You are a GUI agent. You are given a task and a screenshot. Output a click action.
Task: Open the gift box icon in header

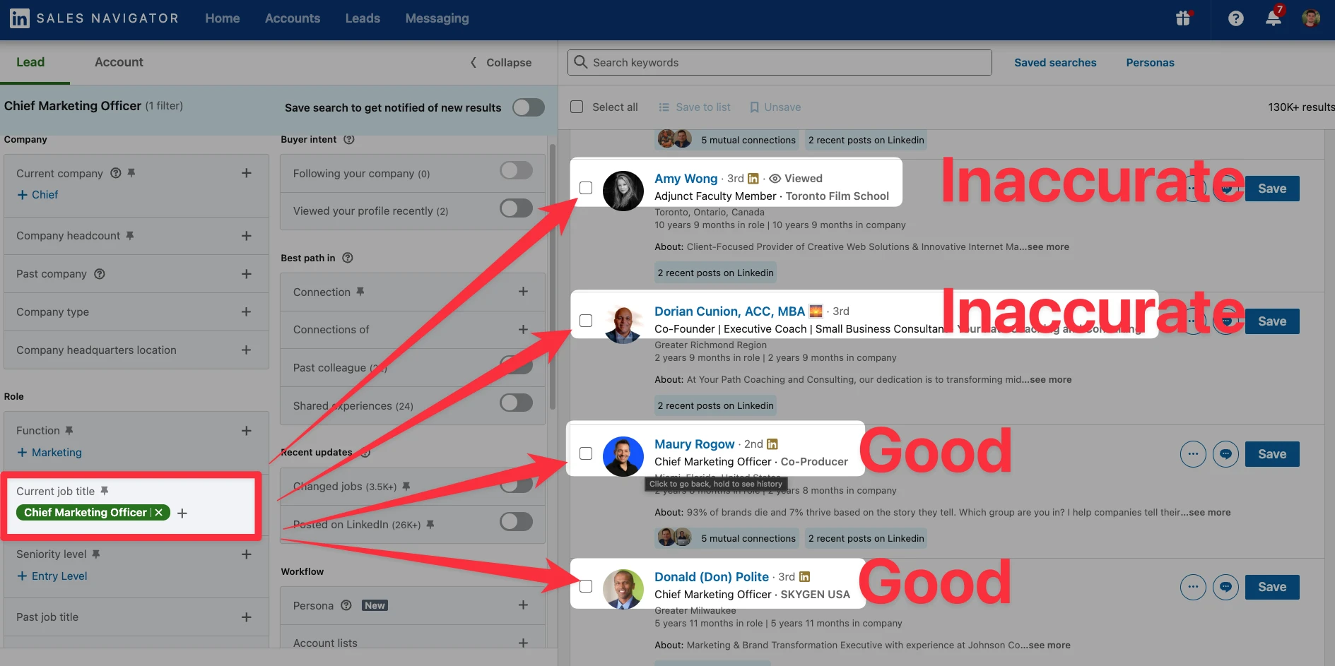[1184, 18]
